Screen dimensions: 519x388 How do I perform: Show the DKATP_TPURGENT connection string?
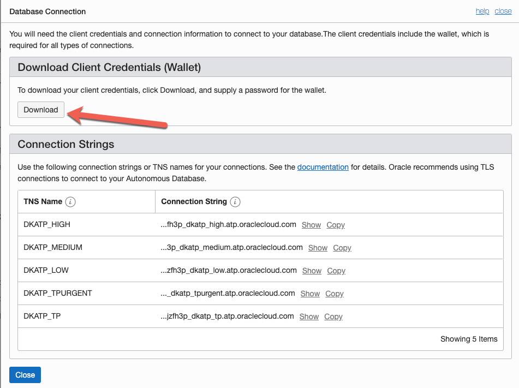coord(310,294)
